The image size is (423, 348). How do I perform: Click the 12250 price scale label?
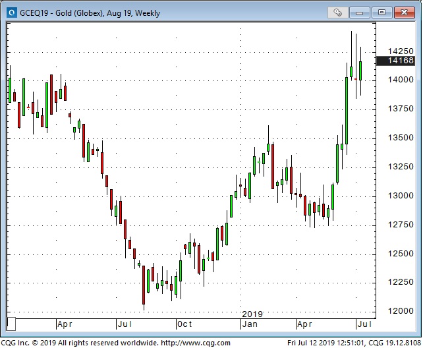[x=401, y=282]
